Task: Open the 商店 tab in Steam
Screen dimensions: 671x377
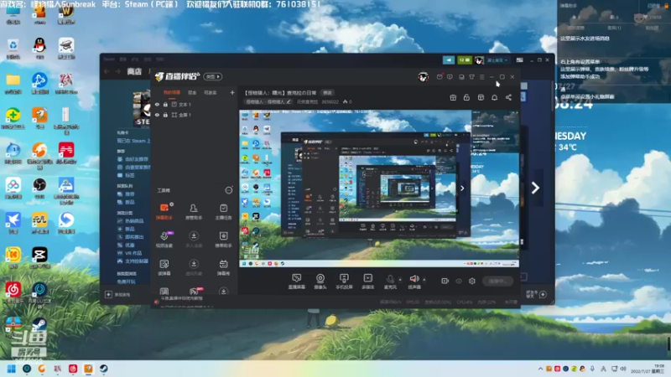Action: pyautogui.click(x=134, y=71)
